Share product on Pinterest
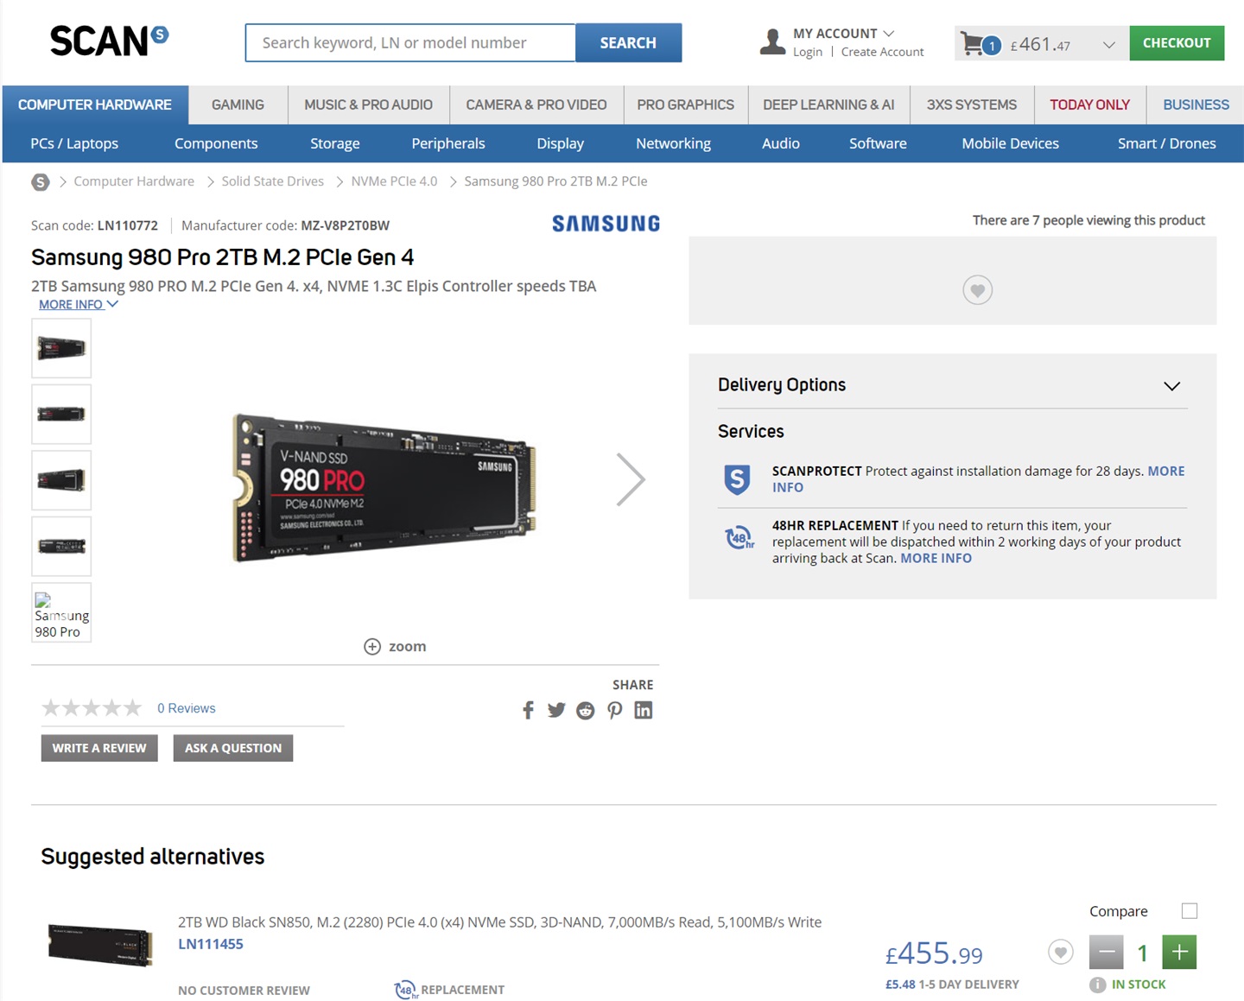This screenshot has width=1244, height=1001. (614, 710)
